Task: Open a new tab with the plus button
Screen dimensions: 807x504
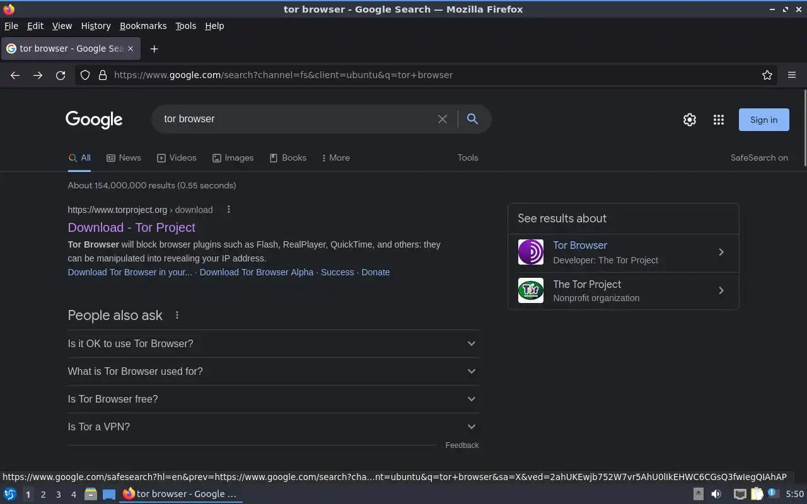Action: pyautogui.click(x=154, y=49)
